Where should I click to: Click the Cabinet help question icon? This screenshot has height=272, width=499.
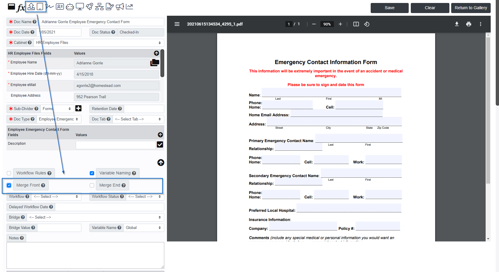click(30, 43)
